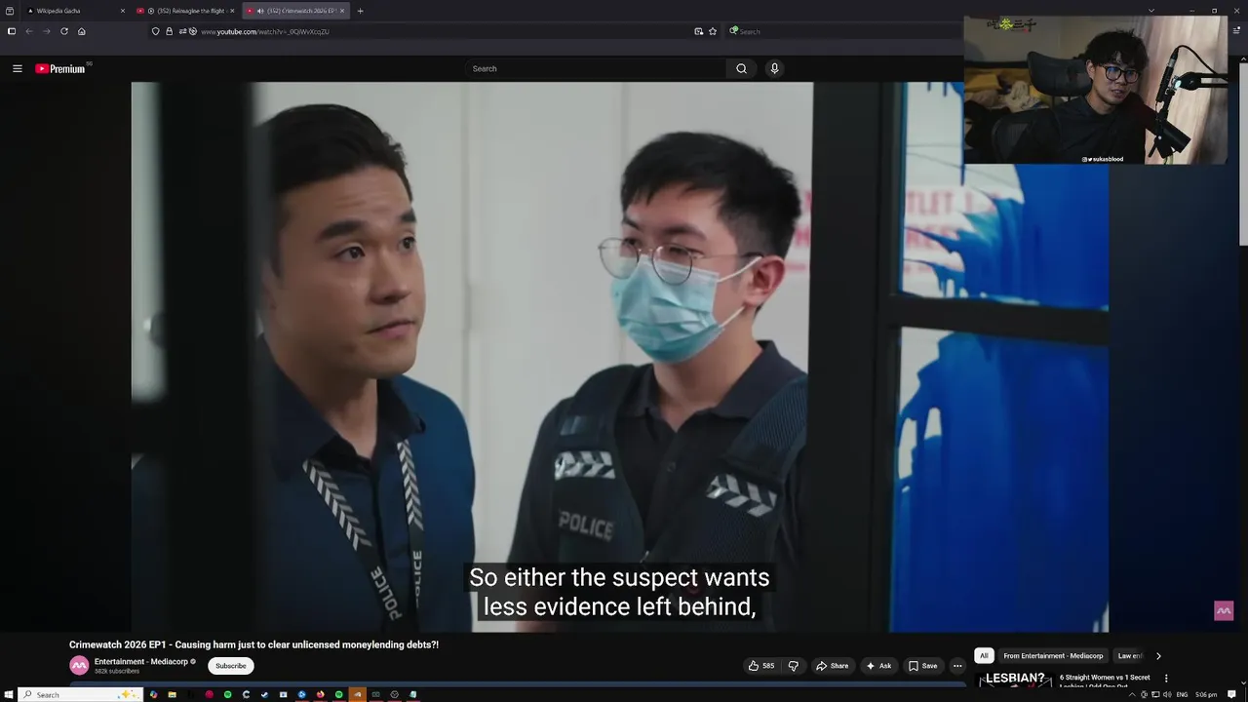
Task: Open more actions three-dot menu under video
Action: (957, 666)
